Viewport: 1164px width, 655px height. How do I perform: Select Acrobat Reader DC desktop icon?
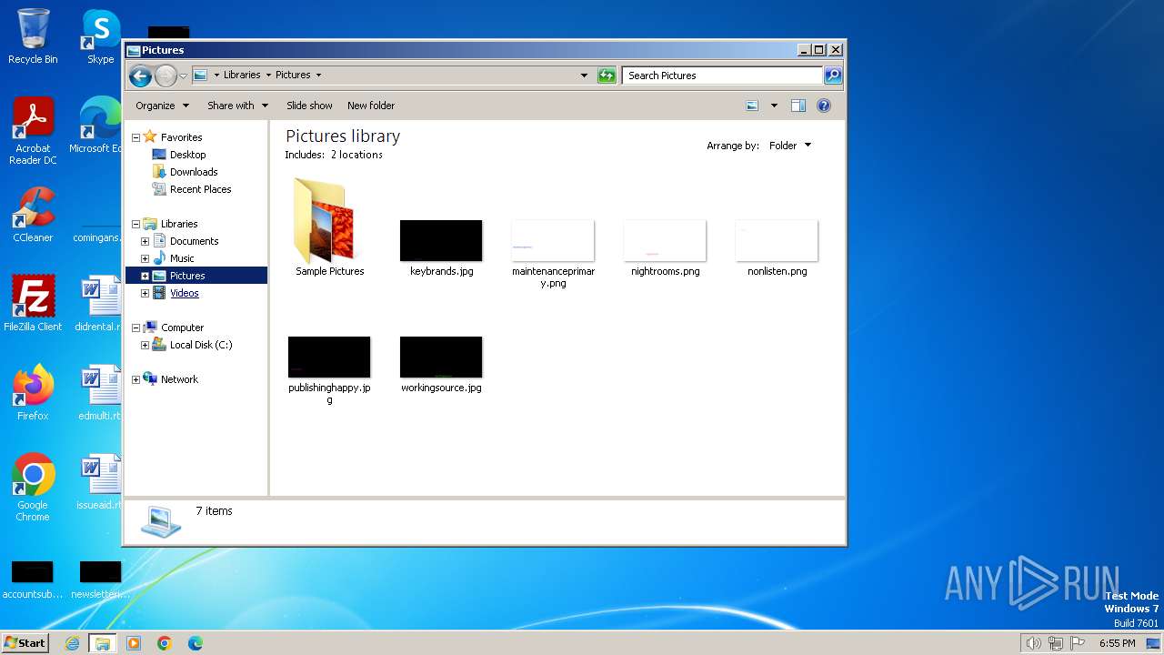click(33, 131)
